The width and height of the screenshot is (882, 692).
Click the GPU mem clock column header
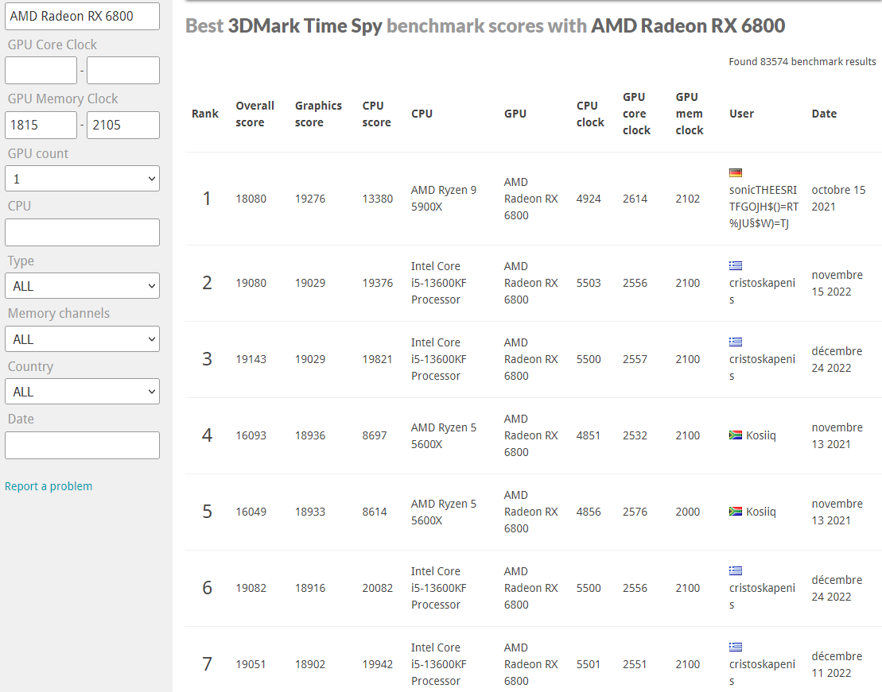tap(689, 114)
